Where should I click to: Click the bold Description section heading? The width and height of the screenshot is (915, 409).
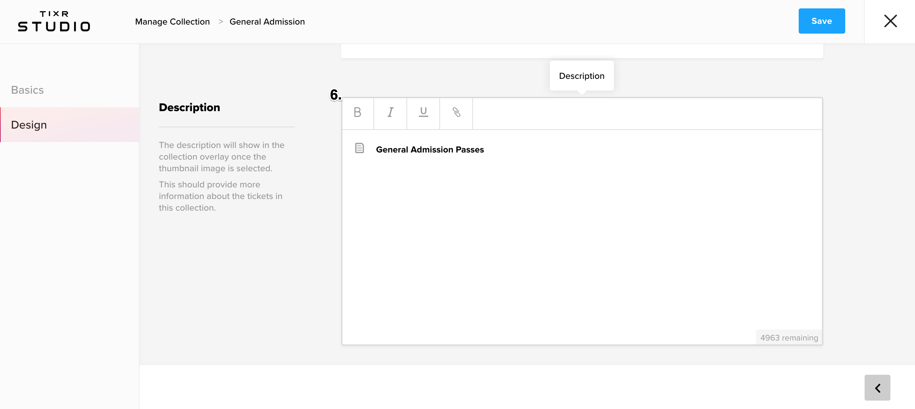[x=189, y=107]
